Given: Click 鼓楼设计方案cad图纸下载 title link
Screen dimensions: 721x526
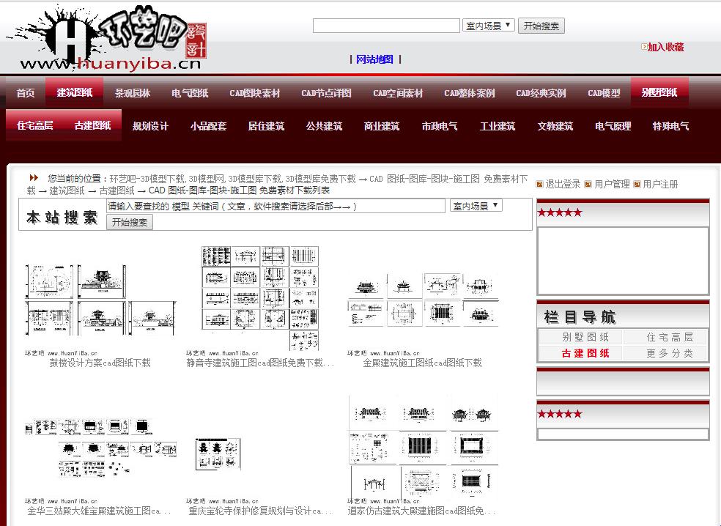Looking at the screenshot, I should coord(100,363).
